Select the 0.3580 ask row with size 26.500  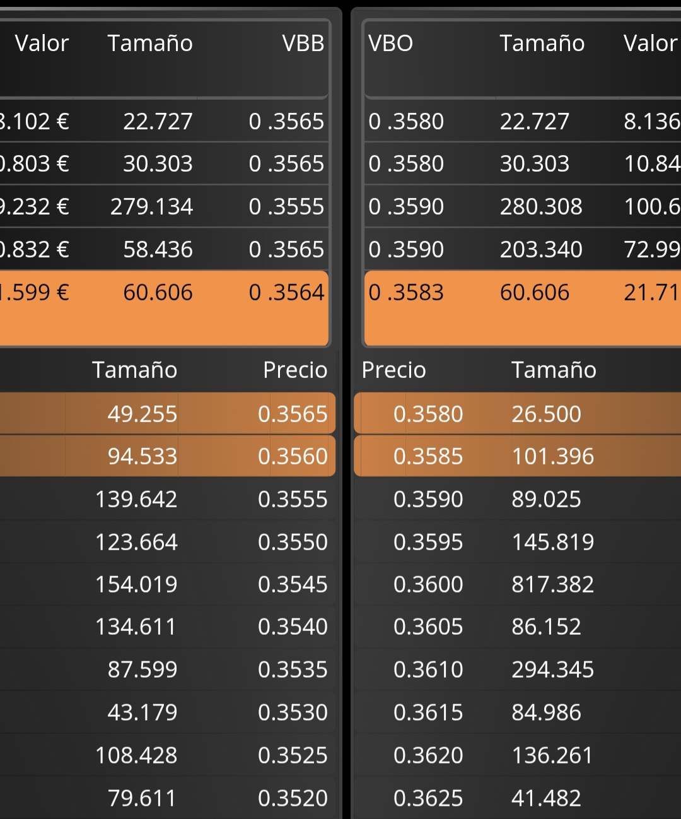click(518, 413)
